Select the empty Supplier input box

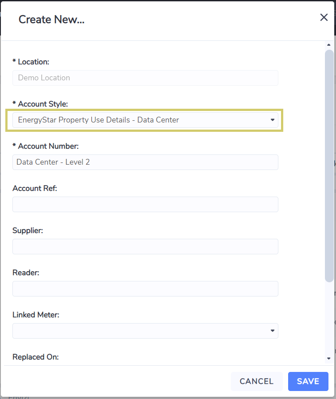coord(145,247)
